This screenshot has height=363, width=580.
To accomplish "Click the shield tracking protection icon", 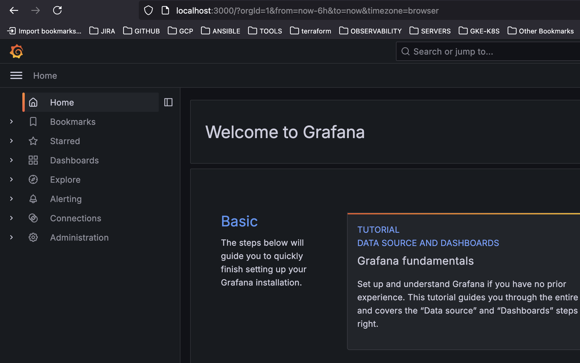I will [x=148, y=11].
